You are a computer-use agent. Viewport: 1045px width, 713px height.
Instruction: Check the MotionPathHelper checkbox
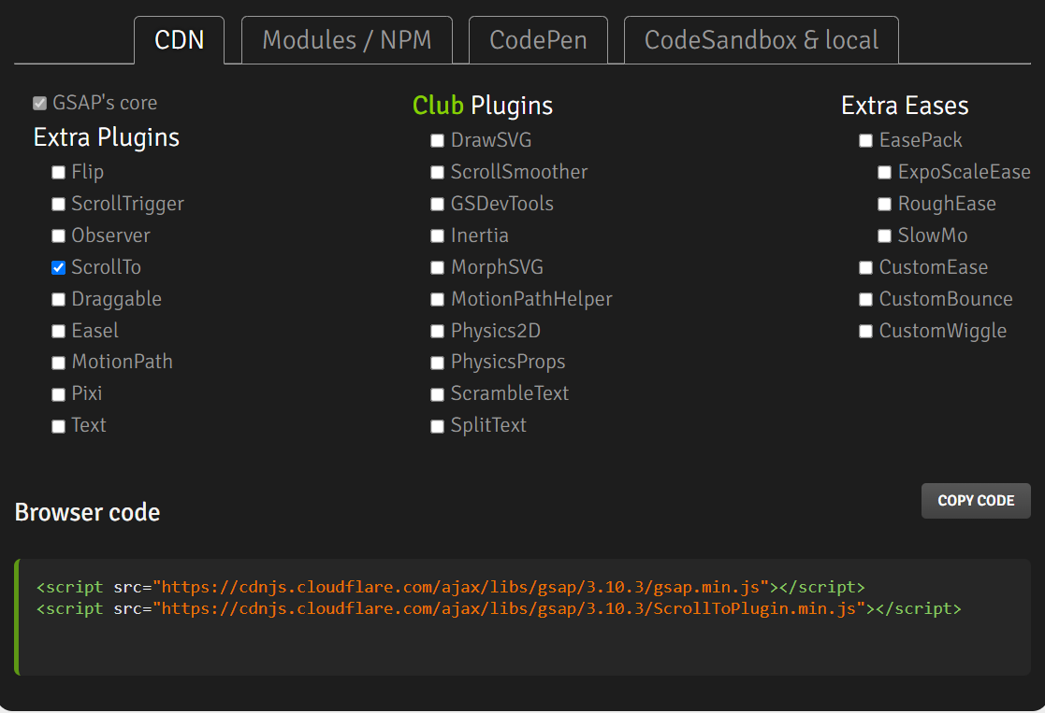(x=437, y=300)
